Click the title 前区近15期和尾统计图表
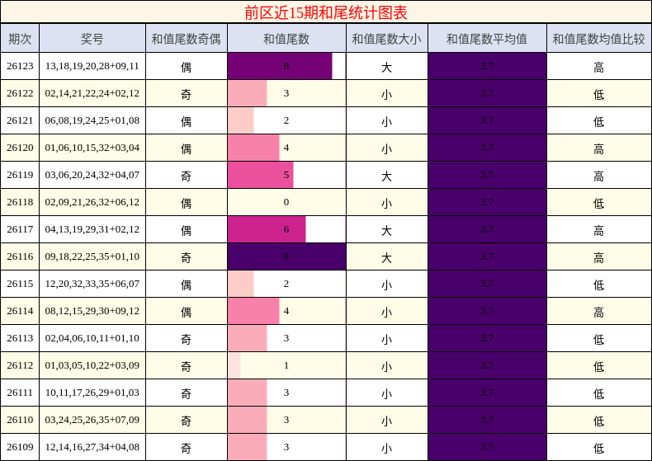Screen dimensions: 652x461 point(325,12)
